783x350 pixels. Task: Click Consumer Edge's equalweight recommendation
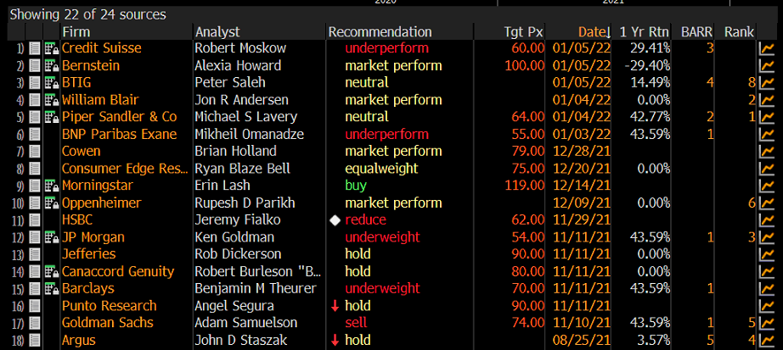(381, 169)
